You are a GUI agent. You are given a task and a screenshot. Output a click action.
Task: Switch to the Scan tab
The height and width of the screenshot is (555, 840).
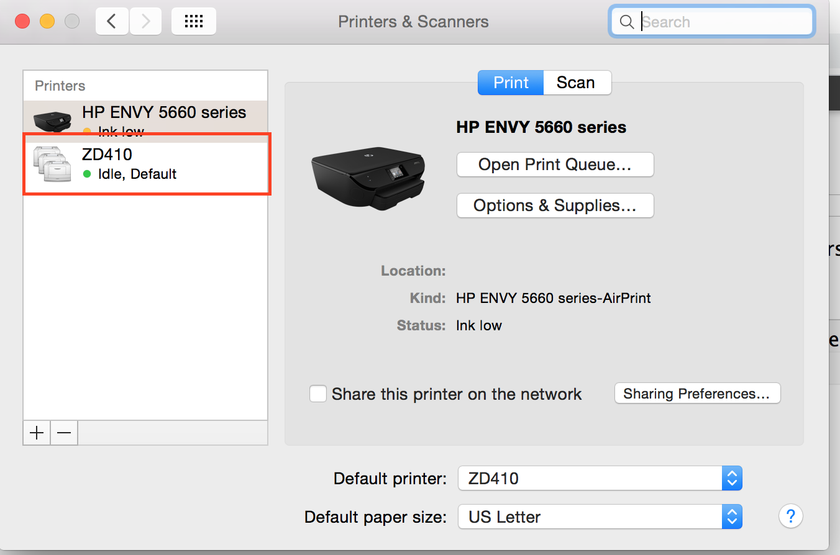coord(577,82)
